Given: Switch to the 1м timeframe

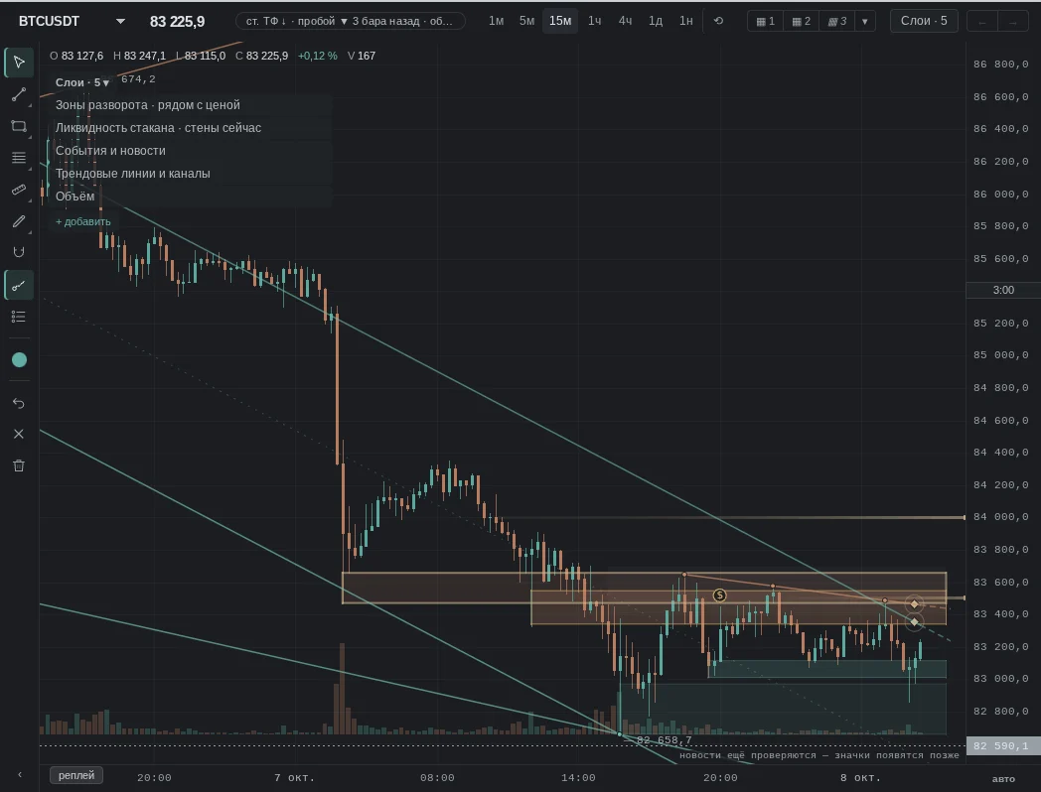Looking at the screenshot, I should pyautogui.click(x=496, y=21).
